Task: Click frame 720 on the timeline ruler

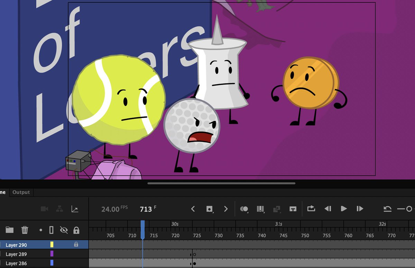Action: tap(175, 235)
